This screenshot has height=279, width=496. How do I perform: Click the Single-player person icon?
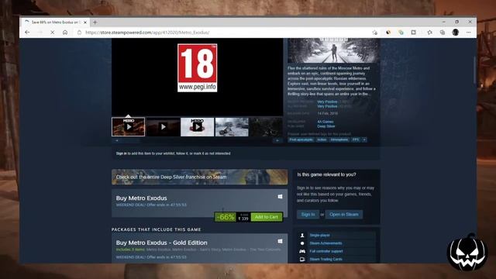[302, 236]
